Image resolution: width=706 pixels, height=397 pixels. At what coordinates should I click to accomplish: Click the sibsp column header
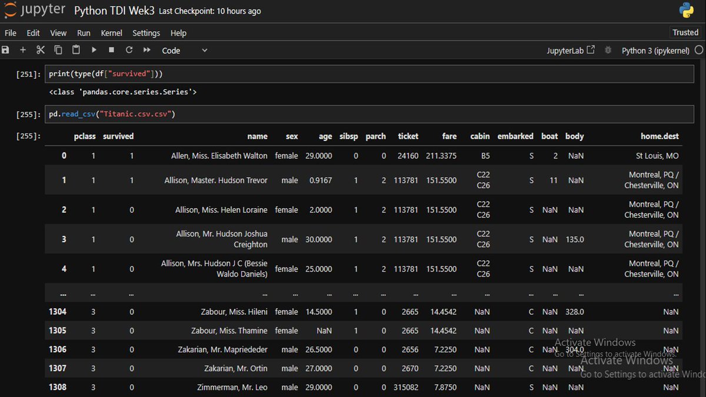tap(349, 136)
